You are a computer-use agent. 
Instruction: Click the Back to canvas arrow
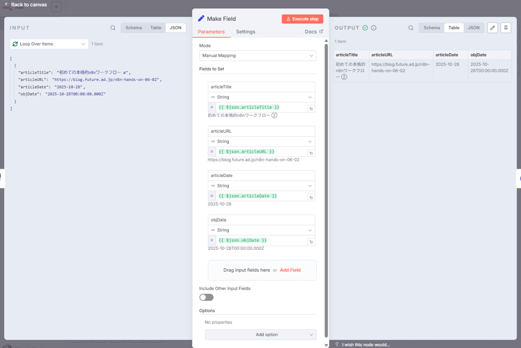coord(7,5)
